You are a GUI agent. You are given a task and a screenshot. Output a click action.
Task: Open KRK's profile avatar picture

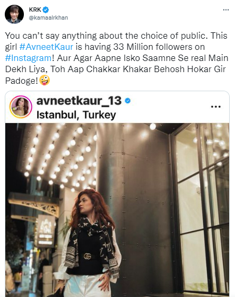click(14, 14)
